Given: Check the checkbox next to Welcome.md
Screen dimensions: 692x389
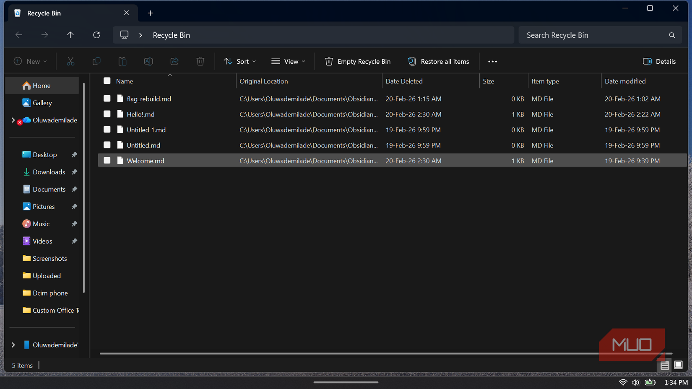Looking at the screenshot, I should pyautogui.click(x=107, y=160).
